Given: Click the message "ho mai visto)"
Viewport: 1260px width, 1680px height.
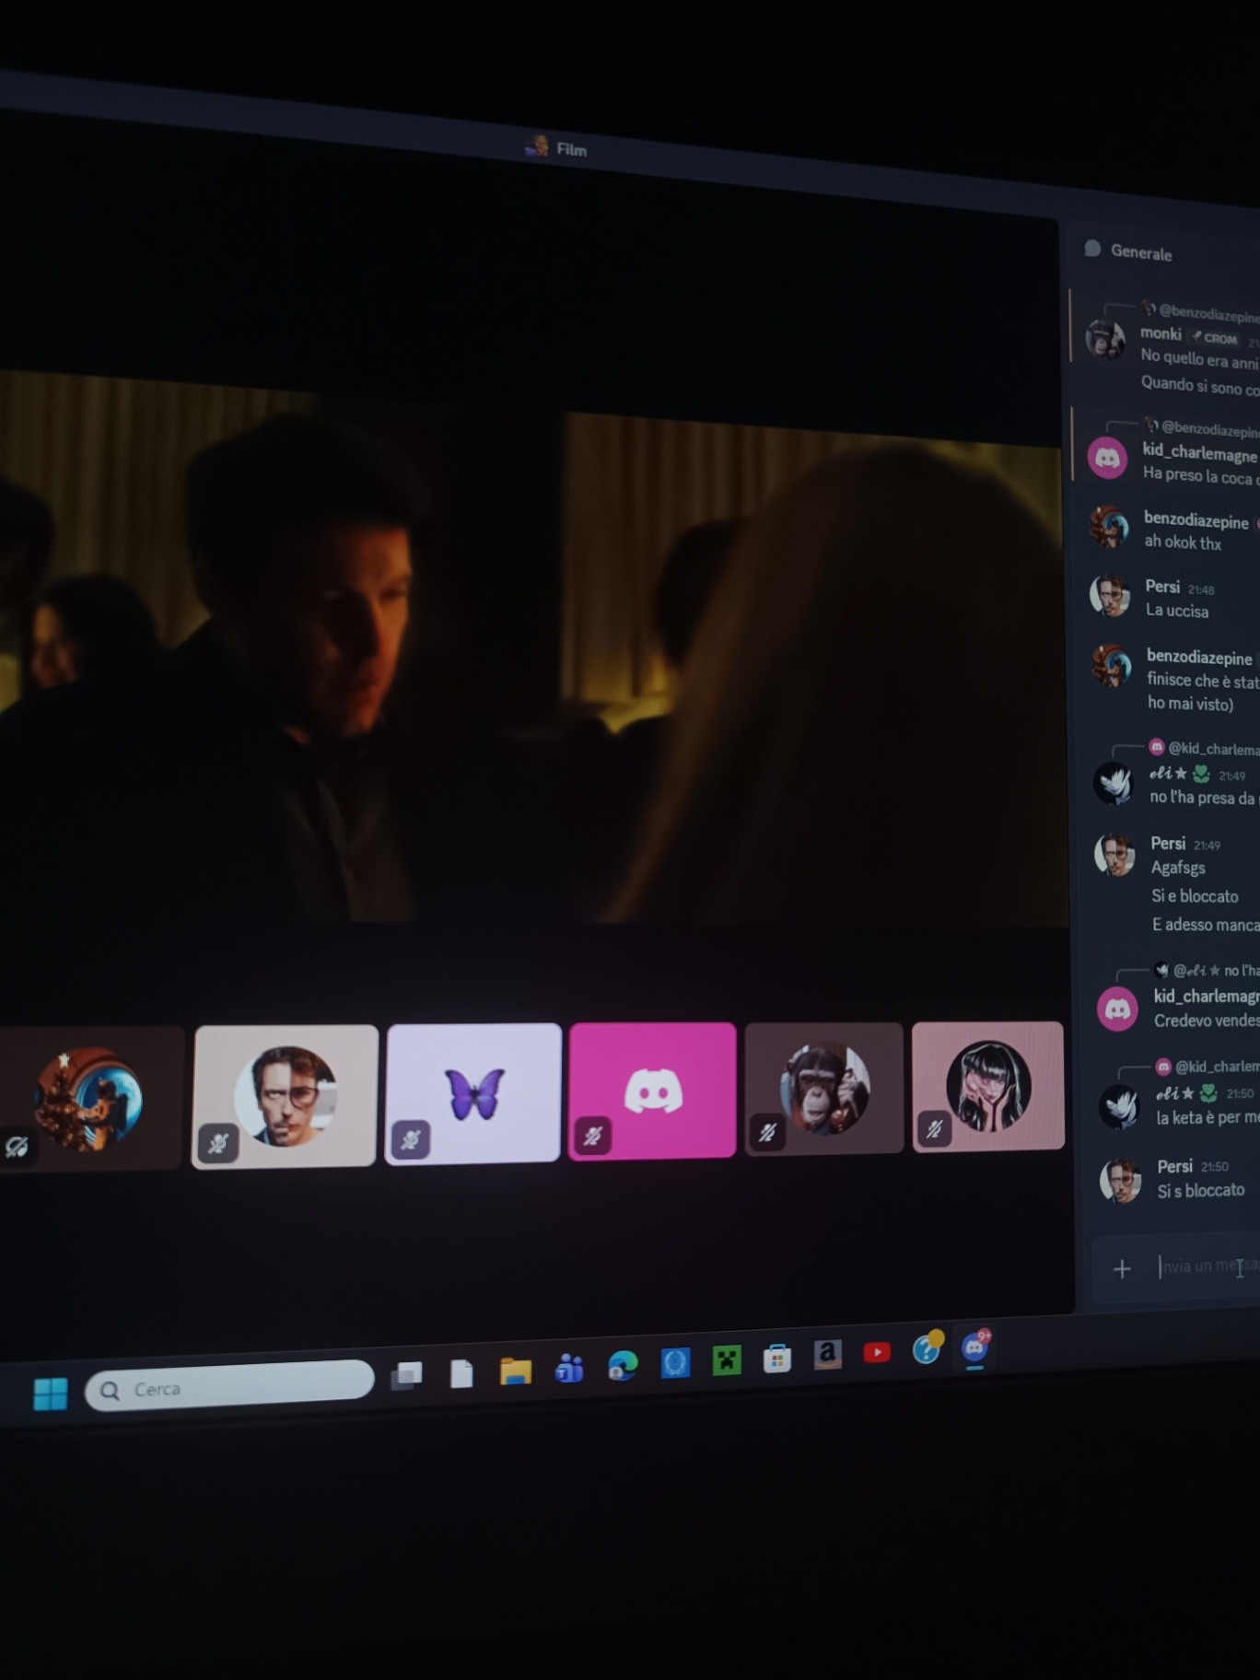Looking at the screenshot, I should coord(1190,704).
